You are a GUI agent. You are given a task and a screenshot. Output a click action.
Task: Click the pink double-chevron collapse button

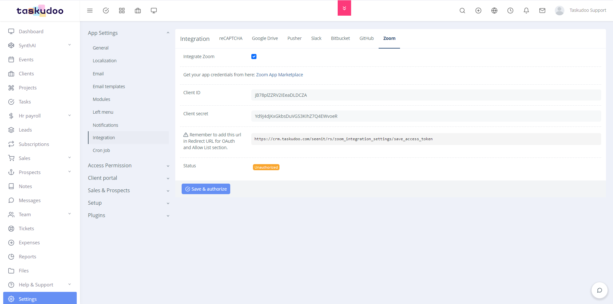click(x=344, y=8)
